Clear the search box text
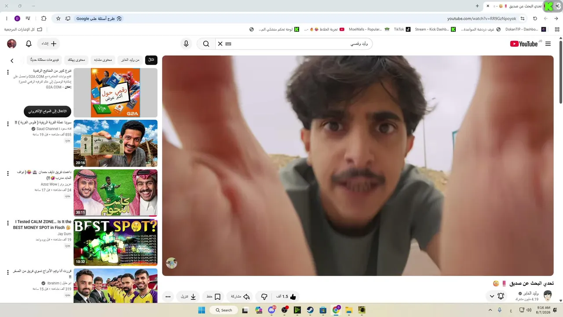The width and height of the screenshot is (563, 317). [220, 44]
